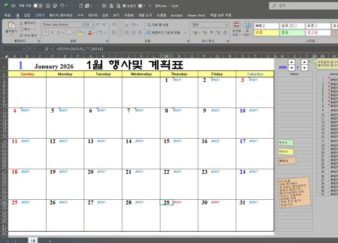Click the increase decimal icon
Viewport: 338px width, 243px height.
pyautogui.click(x=219, y=32)
